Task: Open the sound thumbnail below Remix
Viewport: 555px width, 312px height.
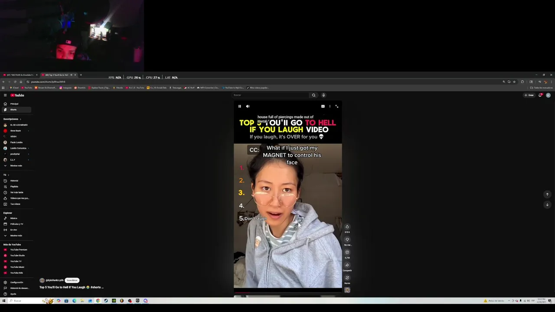Action: pyautogui.click(x=347, y=290)
